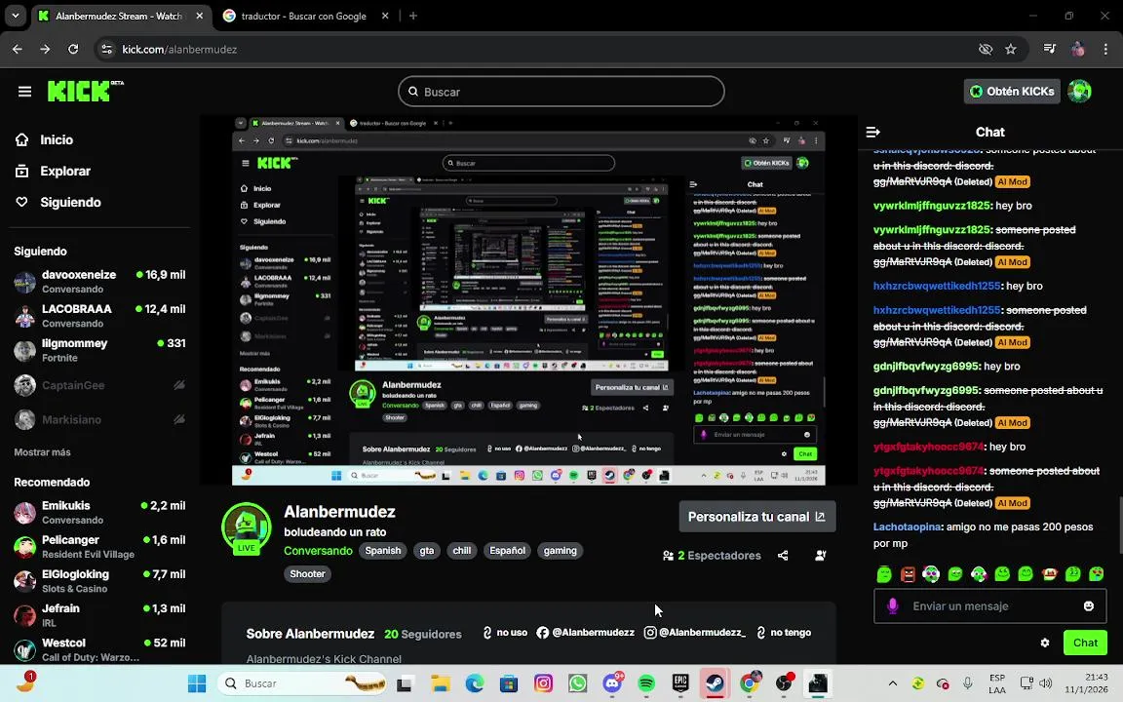Switch to the traductor Google tab

304,16
